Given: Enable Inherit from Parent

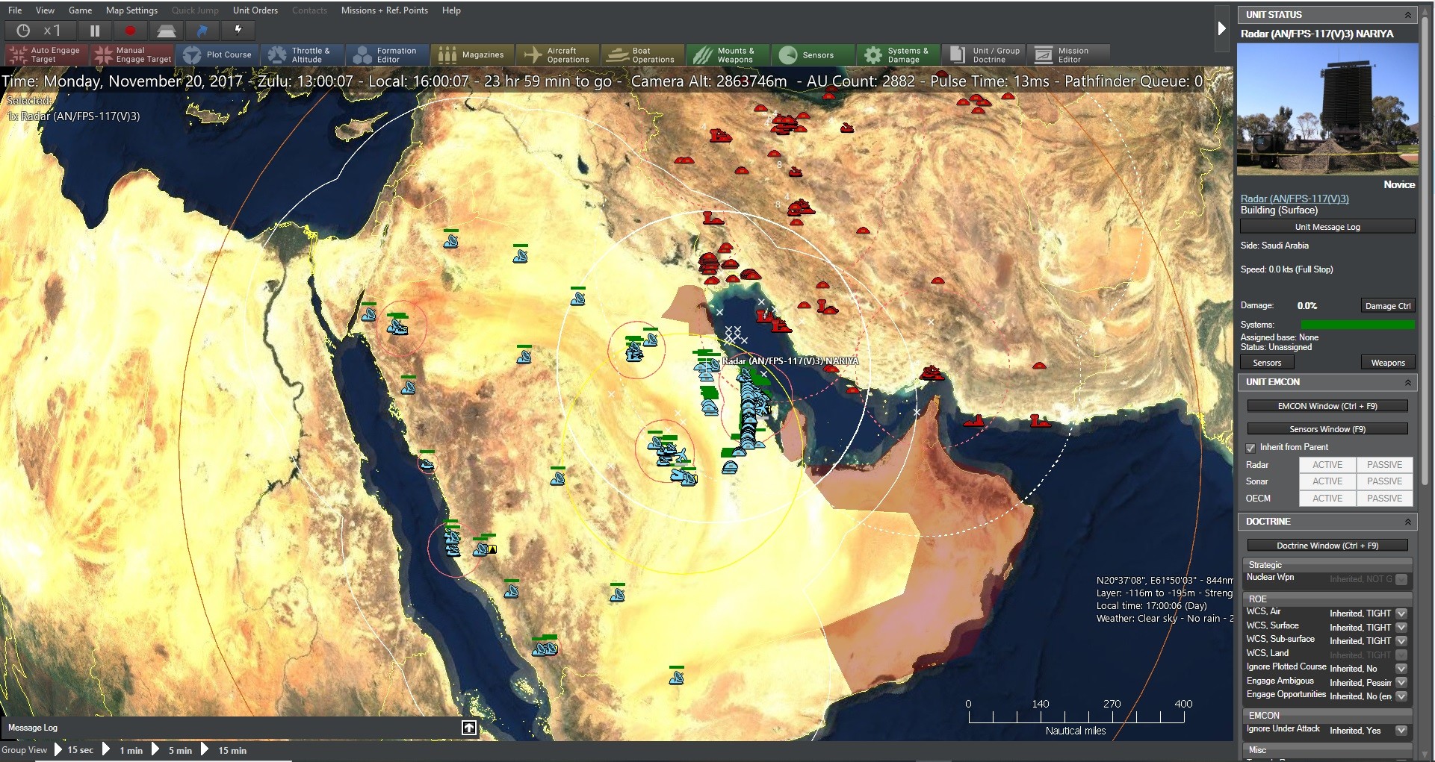Looking at the screenshot, I should click(x=1251, y=448).
